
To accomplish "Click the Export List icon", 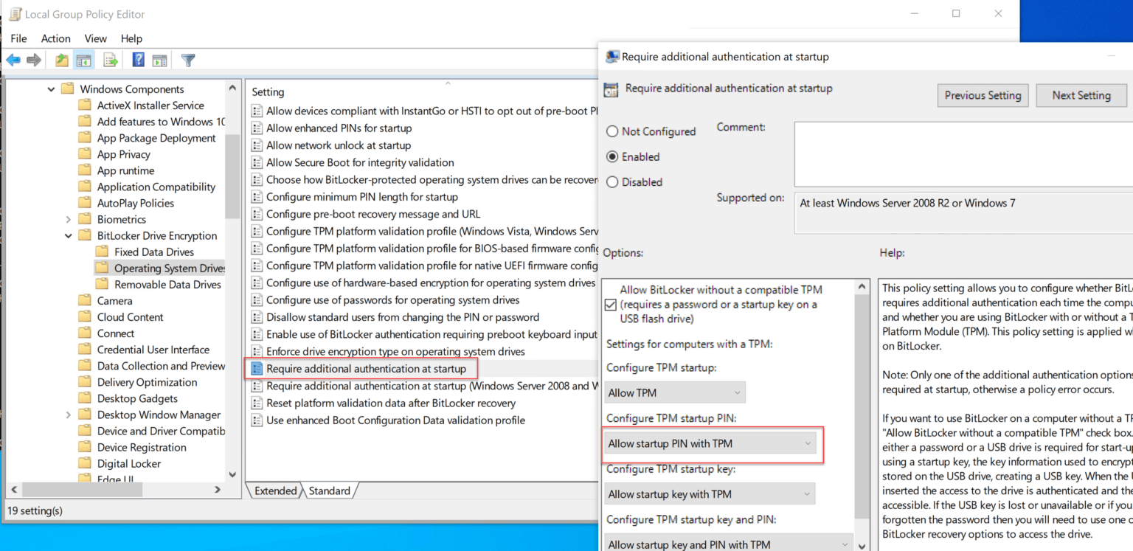I will tap(109, 60).
